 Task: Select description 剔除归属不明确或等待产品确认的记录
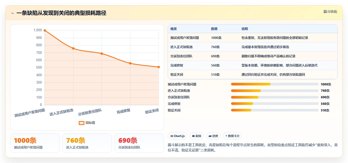pyautogui.click(x=269, y=56)
